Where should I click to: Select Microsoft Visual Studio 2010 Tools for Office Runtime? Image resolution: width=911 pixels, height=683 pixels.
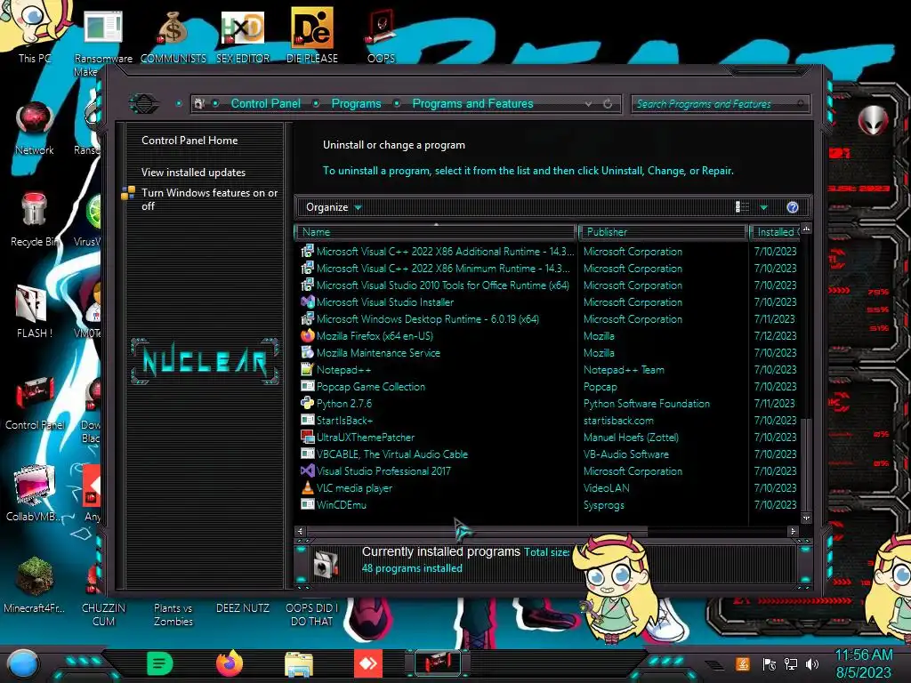[x=549, y=285]
